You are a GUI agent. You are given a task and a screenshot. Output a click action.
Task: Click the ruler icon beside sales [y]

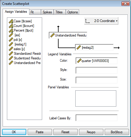(x=11, y=49)
